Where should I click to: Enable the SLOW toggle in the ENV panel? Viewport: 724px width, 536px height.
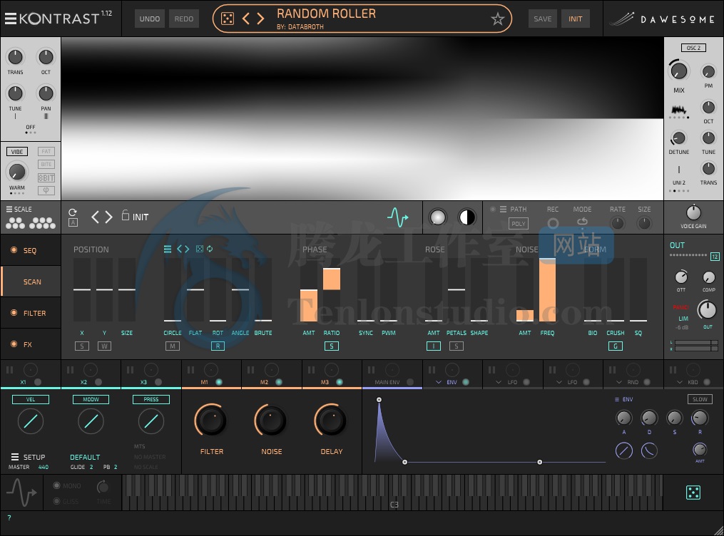click(699, 399)
